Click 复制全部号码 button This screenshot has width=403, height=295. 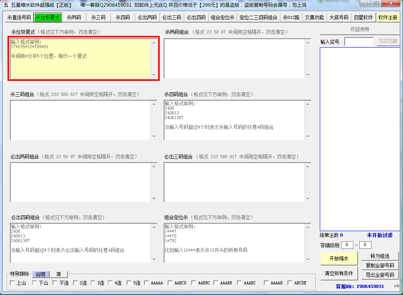(x=380, y=265)
